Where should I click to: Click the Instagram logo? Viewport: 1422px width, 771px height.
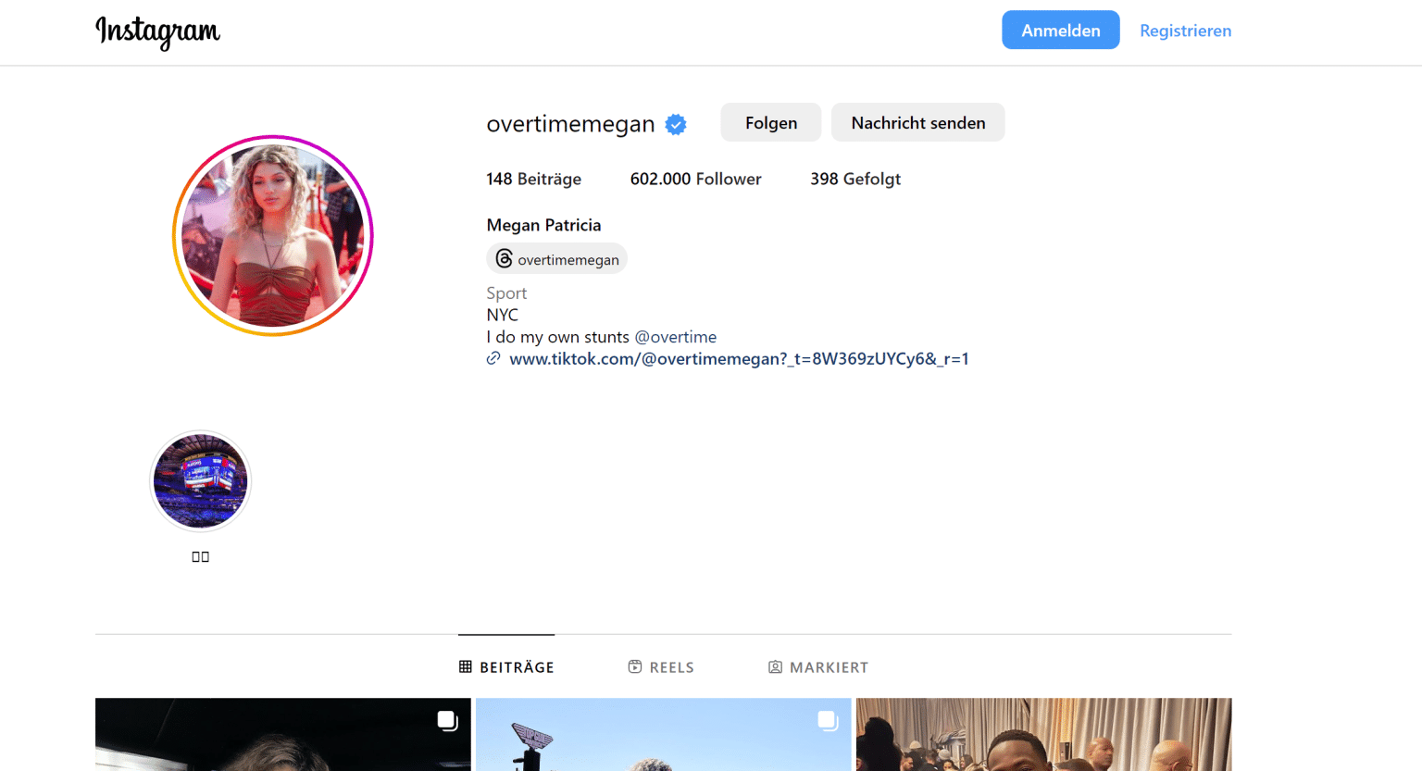157,31
